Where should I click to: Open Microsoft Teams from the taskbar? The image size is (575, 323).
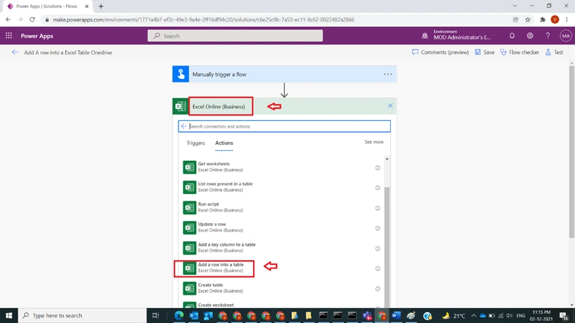tap(367, 316)
